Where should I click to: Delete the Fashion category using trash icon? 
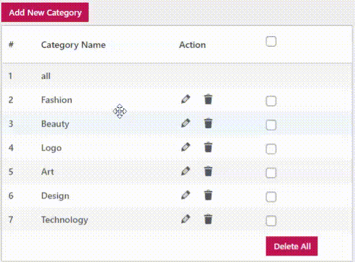208,99
